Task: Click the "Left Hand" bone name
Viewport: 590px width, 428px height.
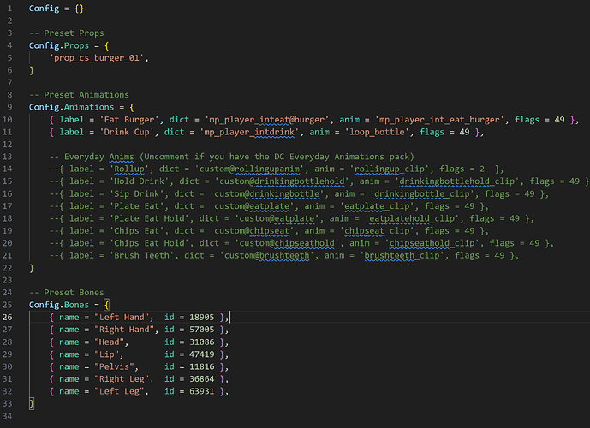Action: click(122, 317)
